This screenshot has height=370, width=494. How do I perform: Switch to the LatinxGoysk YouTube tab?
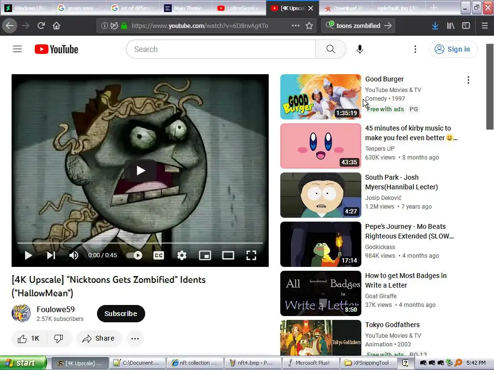point(240,8)
